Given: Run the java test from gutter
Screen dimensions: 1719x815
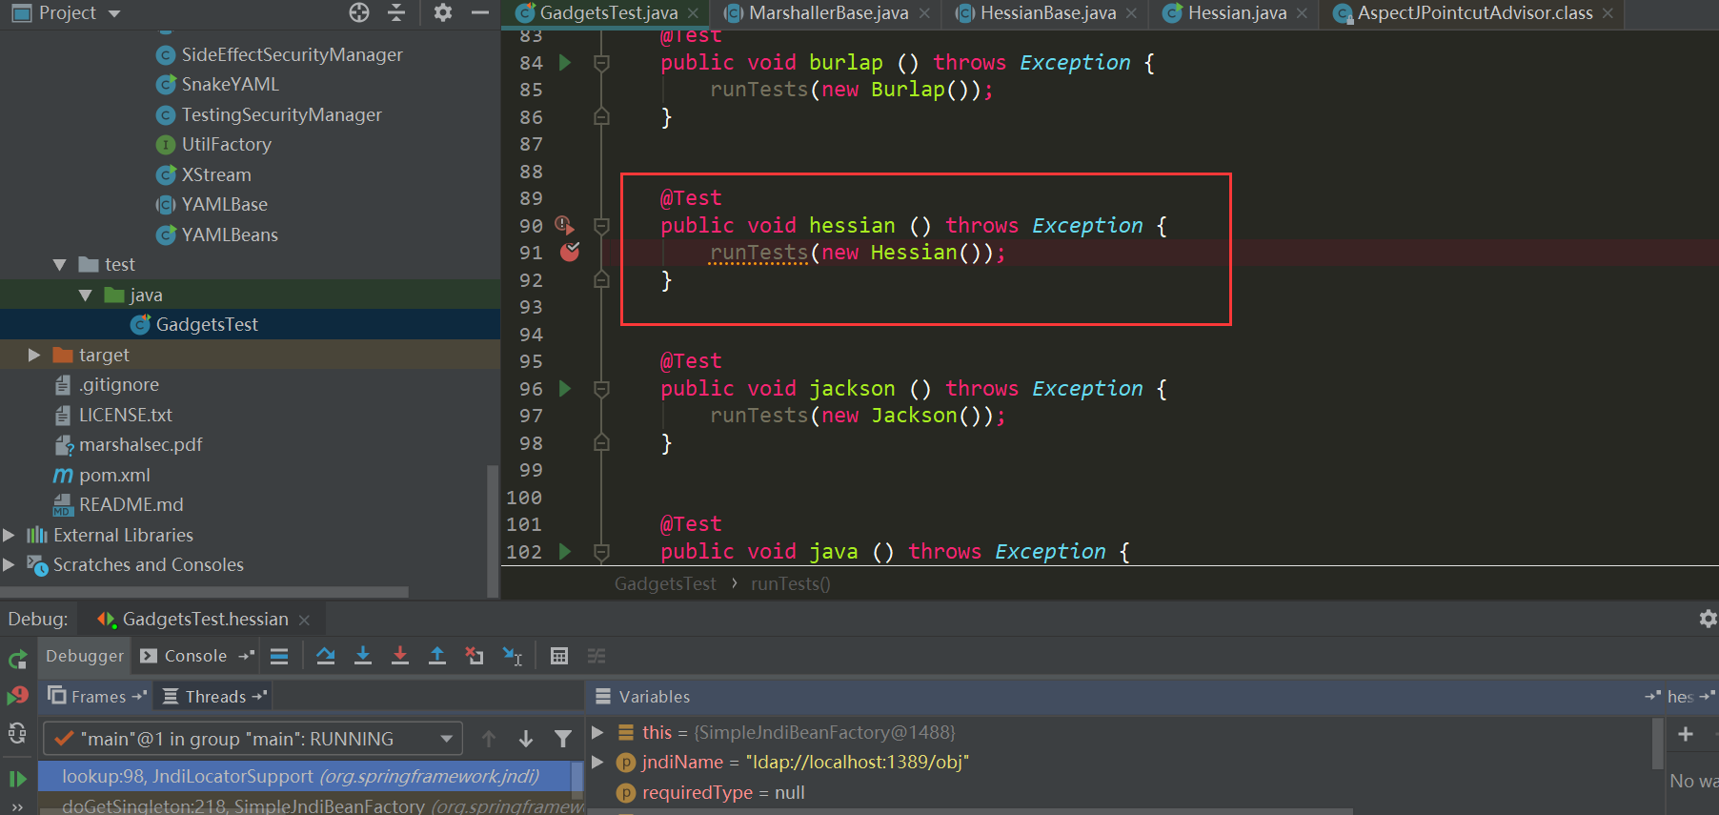Looking at the screenshot, I should pyautogui.click(x=564, y=552).
